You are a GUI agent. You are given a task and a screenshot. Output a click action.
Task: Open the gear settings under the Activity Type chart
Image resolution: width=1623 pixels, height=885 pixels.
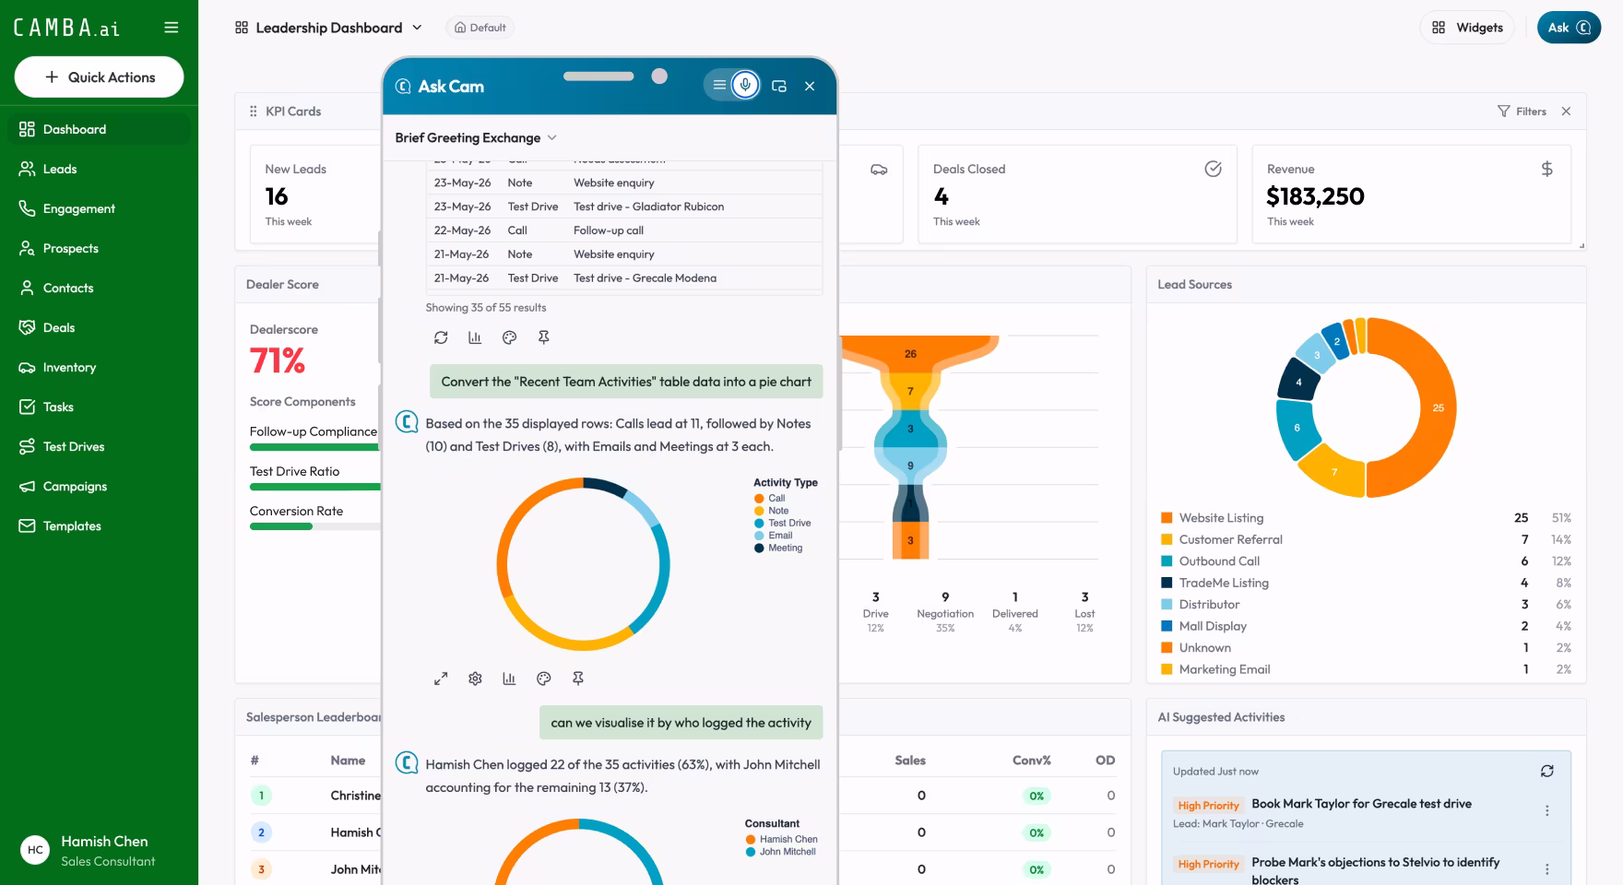(x=475, y=678)
